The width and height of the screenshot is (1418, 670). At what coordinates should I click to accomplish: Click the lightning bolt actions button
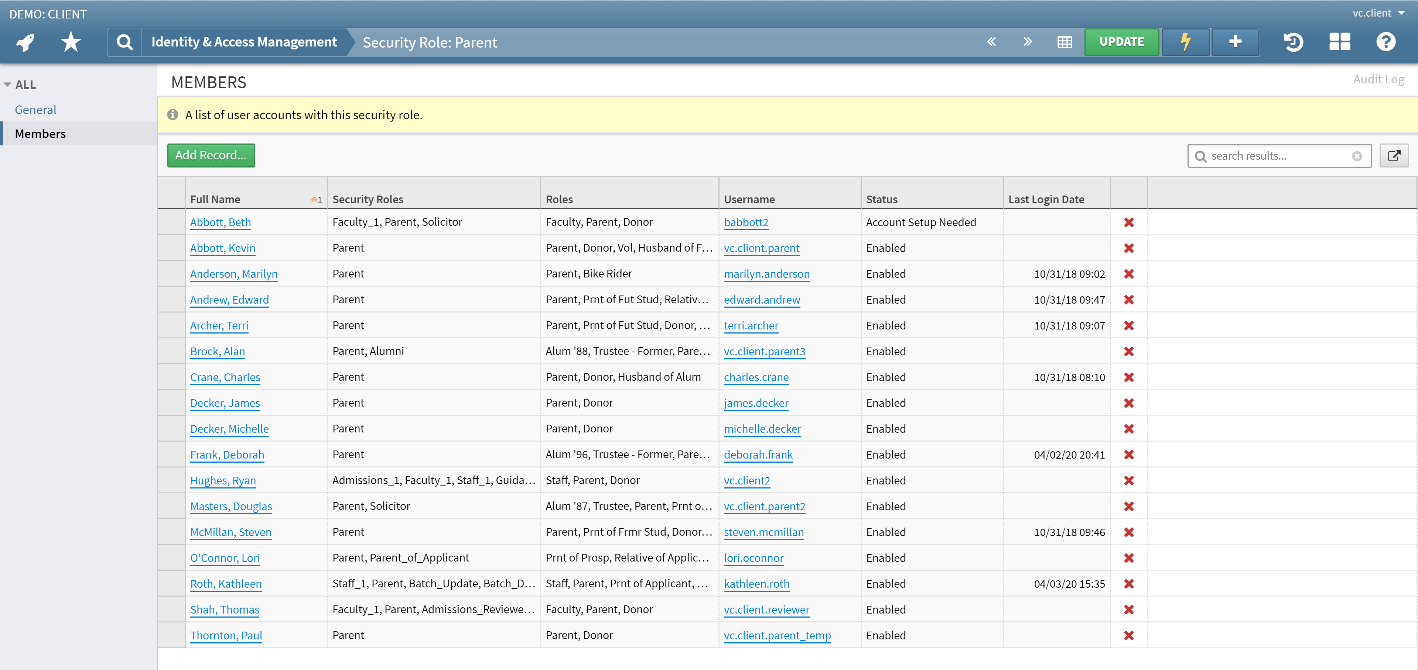(x=1186, y=42)
